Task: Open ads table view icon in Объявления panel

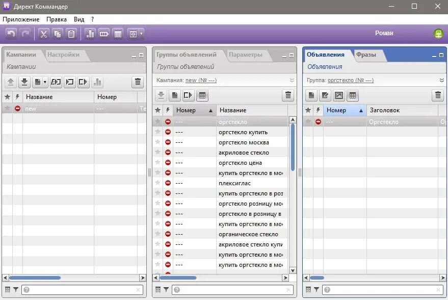Action: click(353, 95)
